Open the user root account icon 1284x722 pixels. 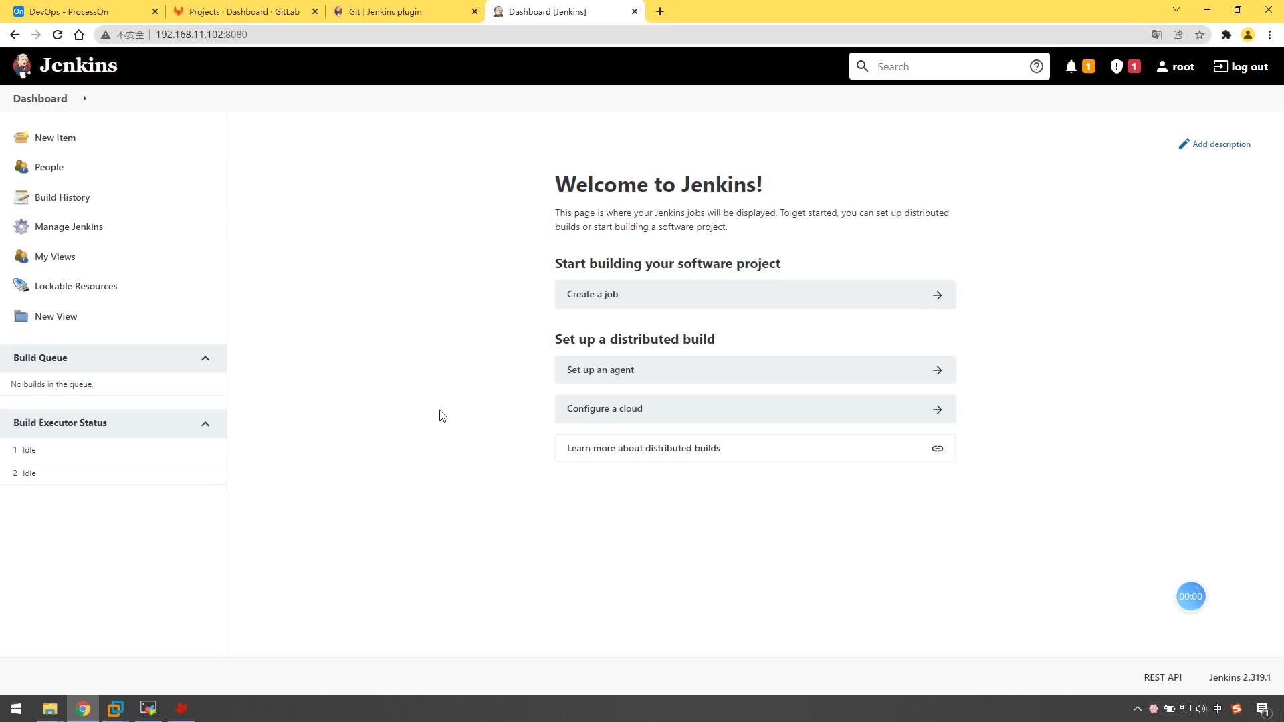point(1162,66)
